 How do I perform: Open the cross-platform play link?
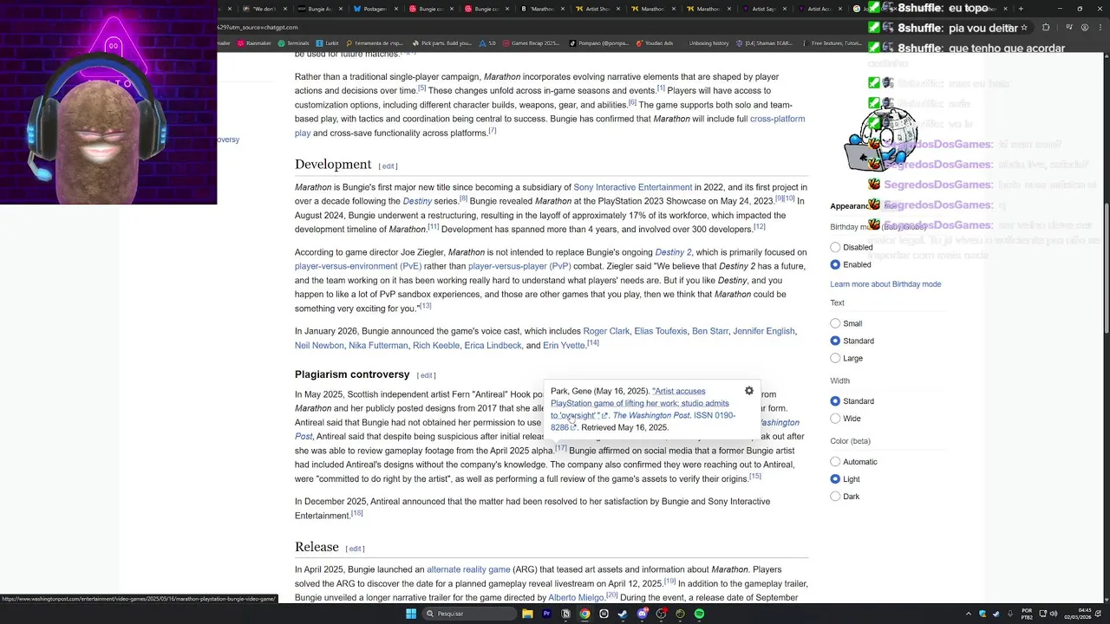point(550,126)
